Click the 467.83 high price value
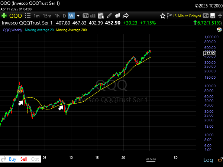The image size is (223, 167). 80,23
